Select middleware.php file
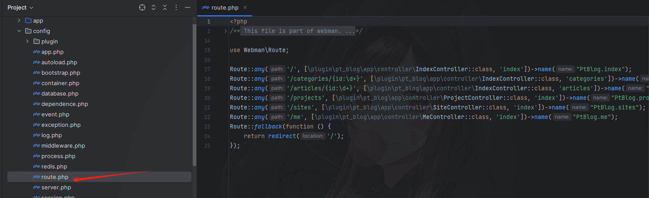The image size is (649, 198). pyautogui.click(x=63, y=145)
